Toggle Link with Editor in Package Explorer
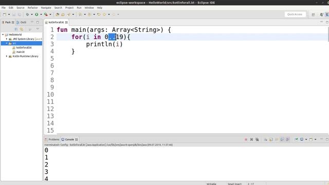Screen dimensions: 329x185 [22, 29]
